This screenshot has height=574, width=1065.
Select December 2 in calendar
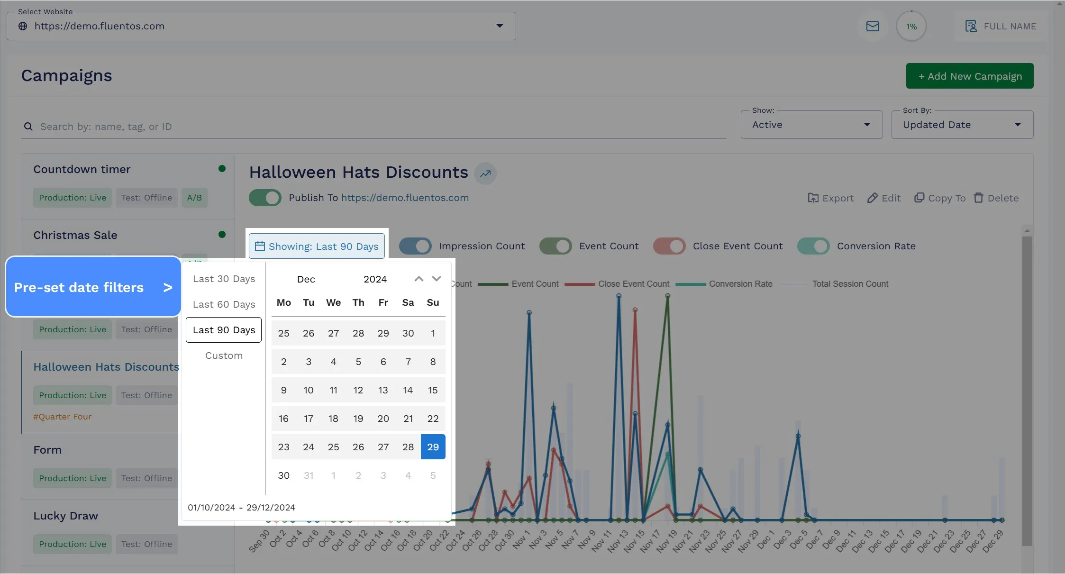tap(283, 362)
